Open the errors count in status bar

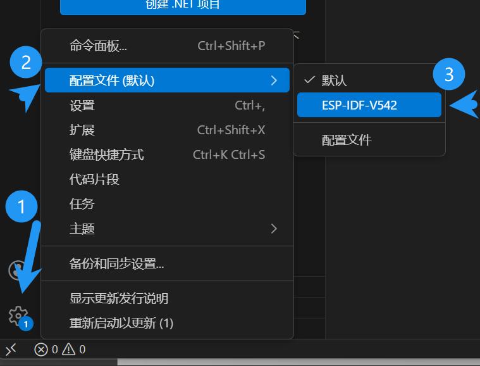pos(46,350)
